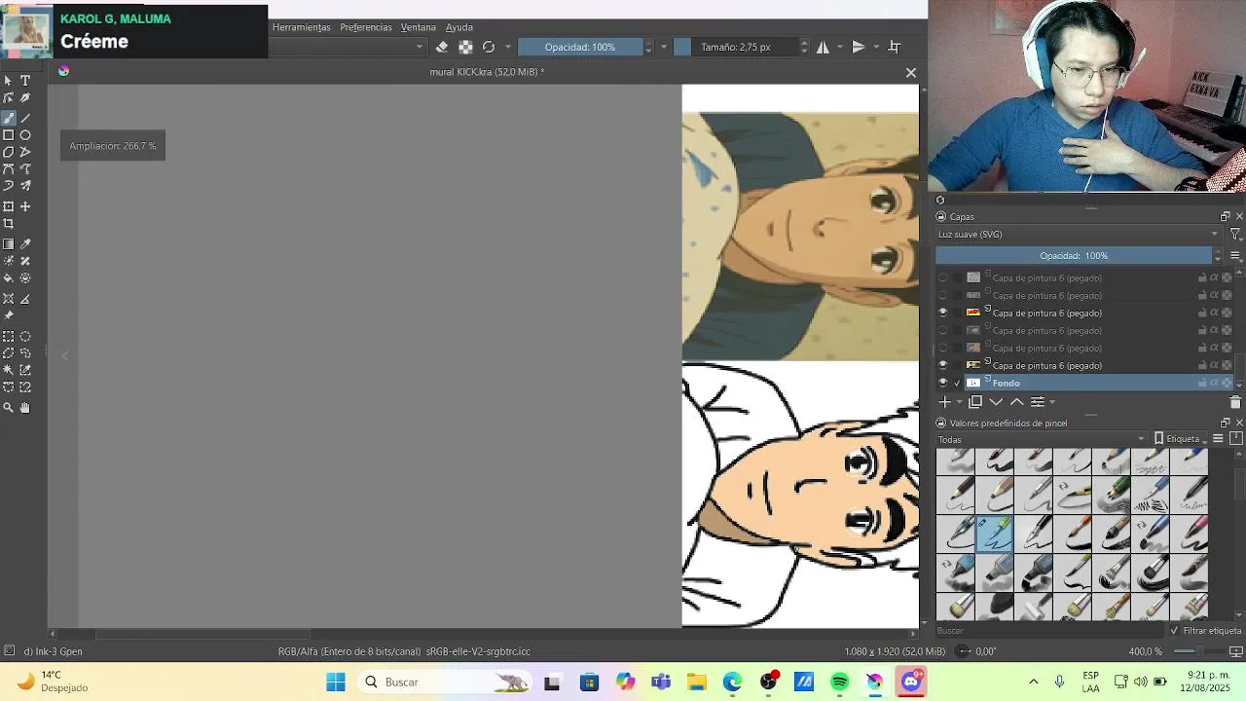Select the Gradient tool

coord(9,244)
